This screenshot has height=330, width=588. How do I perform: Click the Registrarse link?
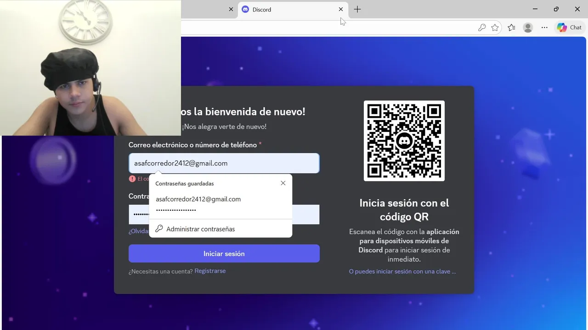coord(210,271)
